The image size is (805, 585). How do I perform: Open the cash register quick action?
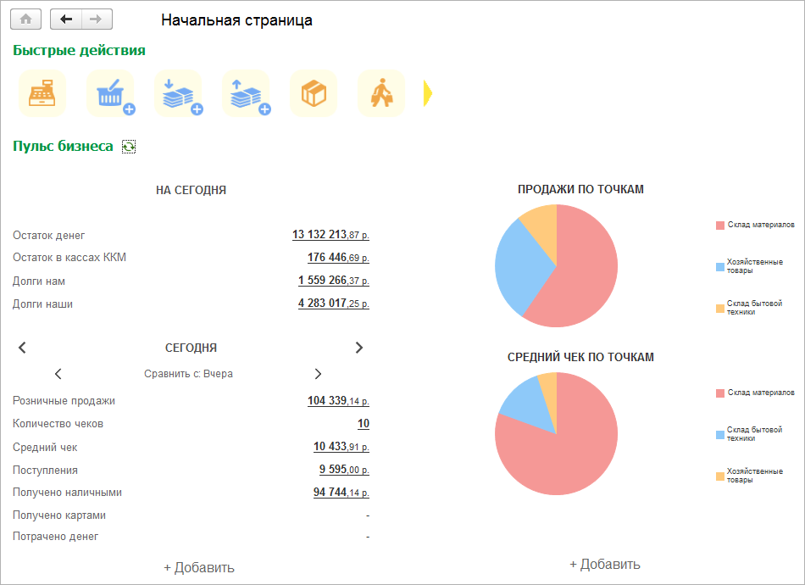point(42,93)
